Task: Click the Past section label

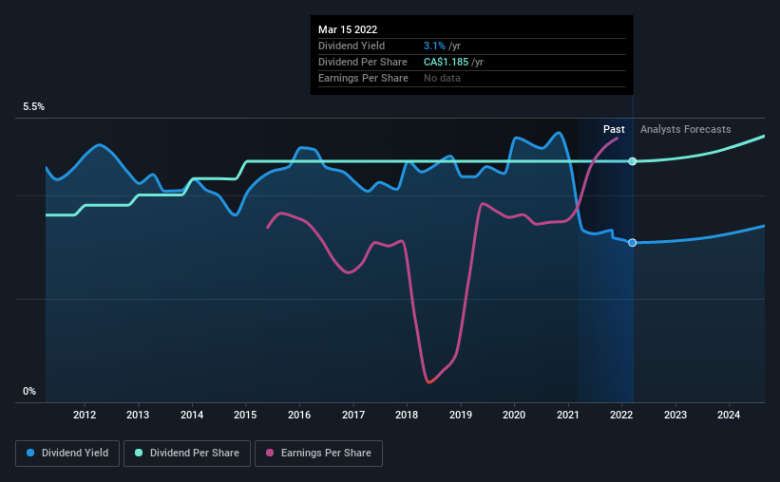Action: [x=614, y=129]
